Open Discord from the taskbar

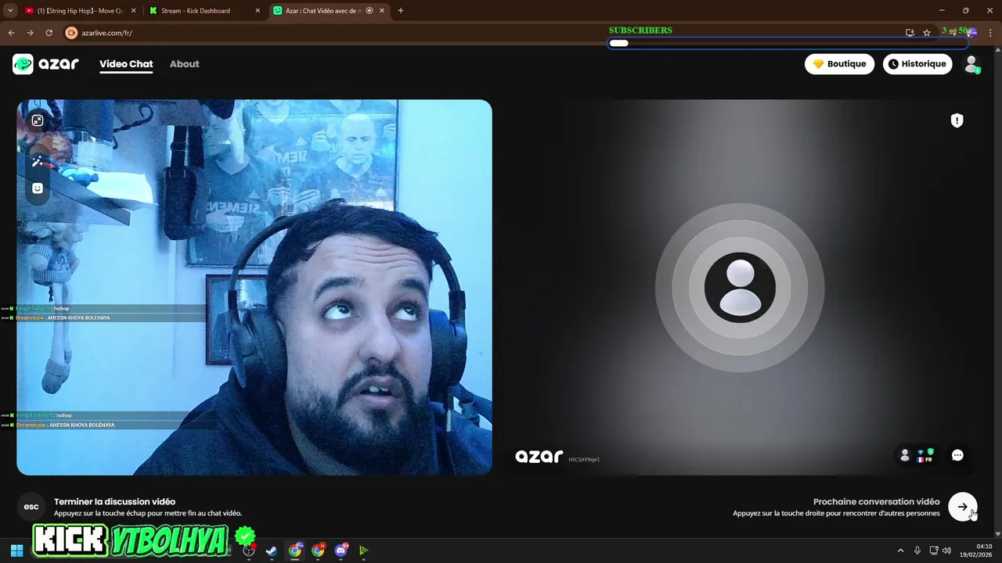point(341,550)
